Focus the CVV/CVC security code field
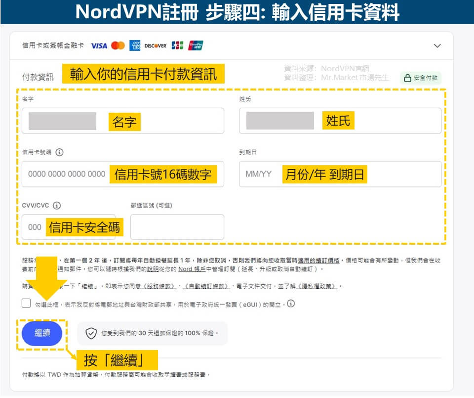The height and width of the screenshot is (398, 474). 69,227
